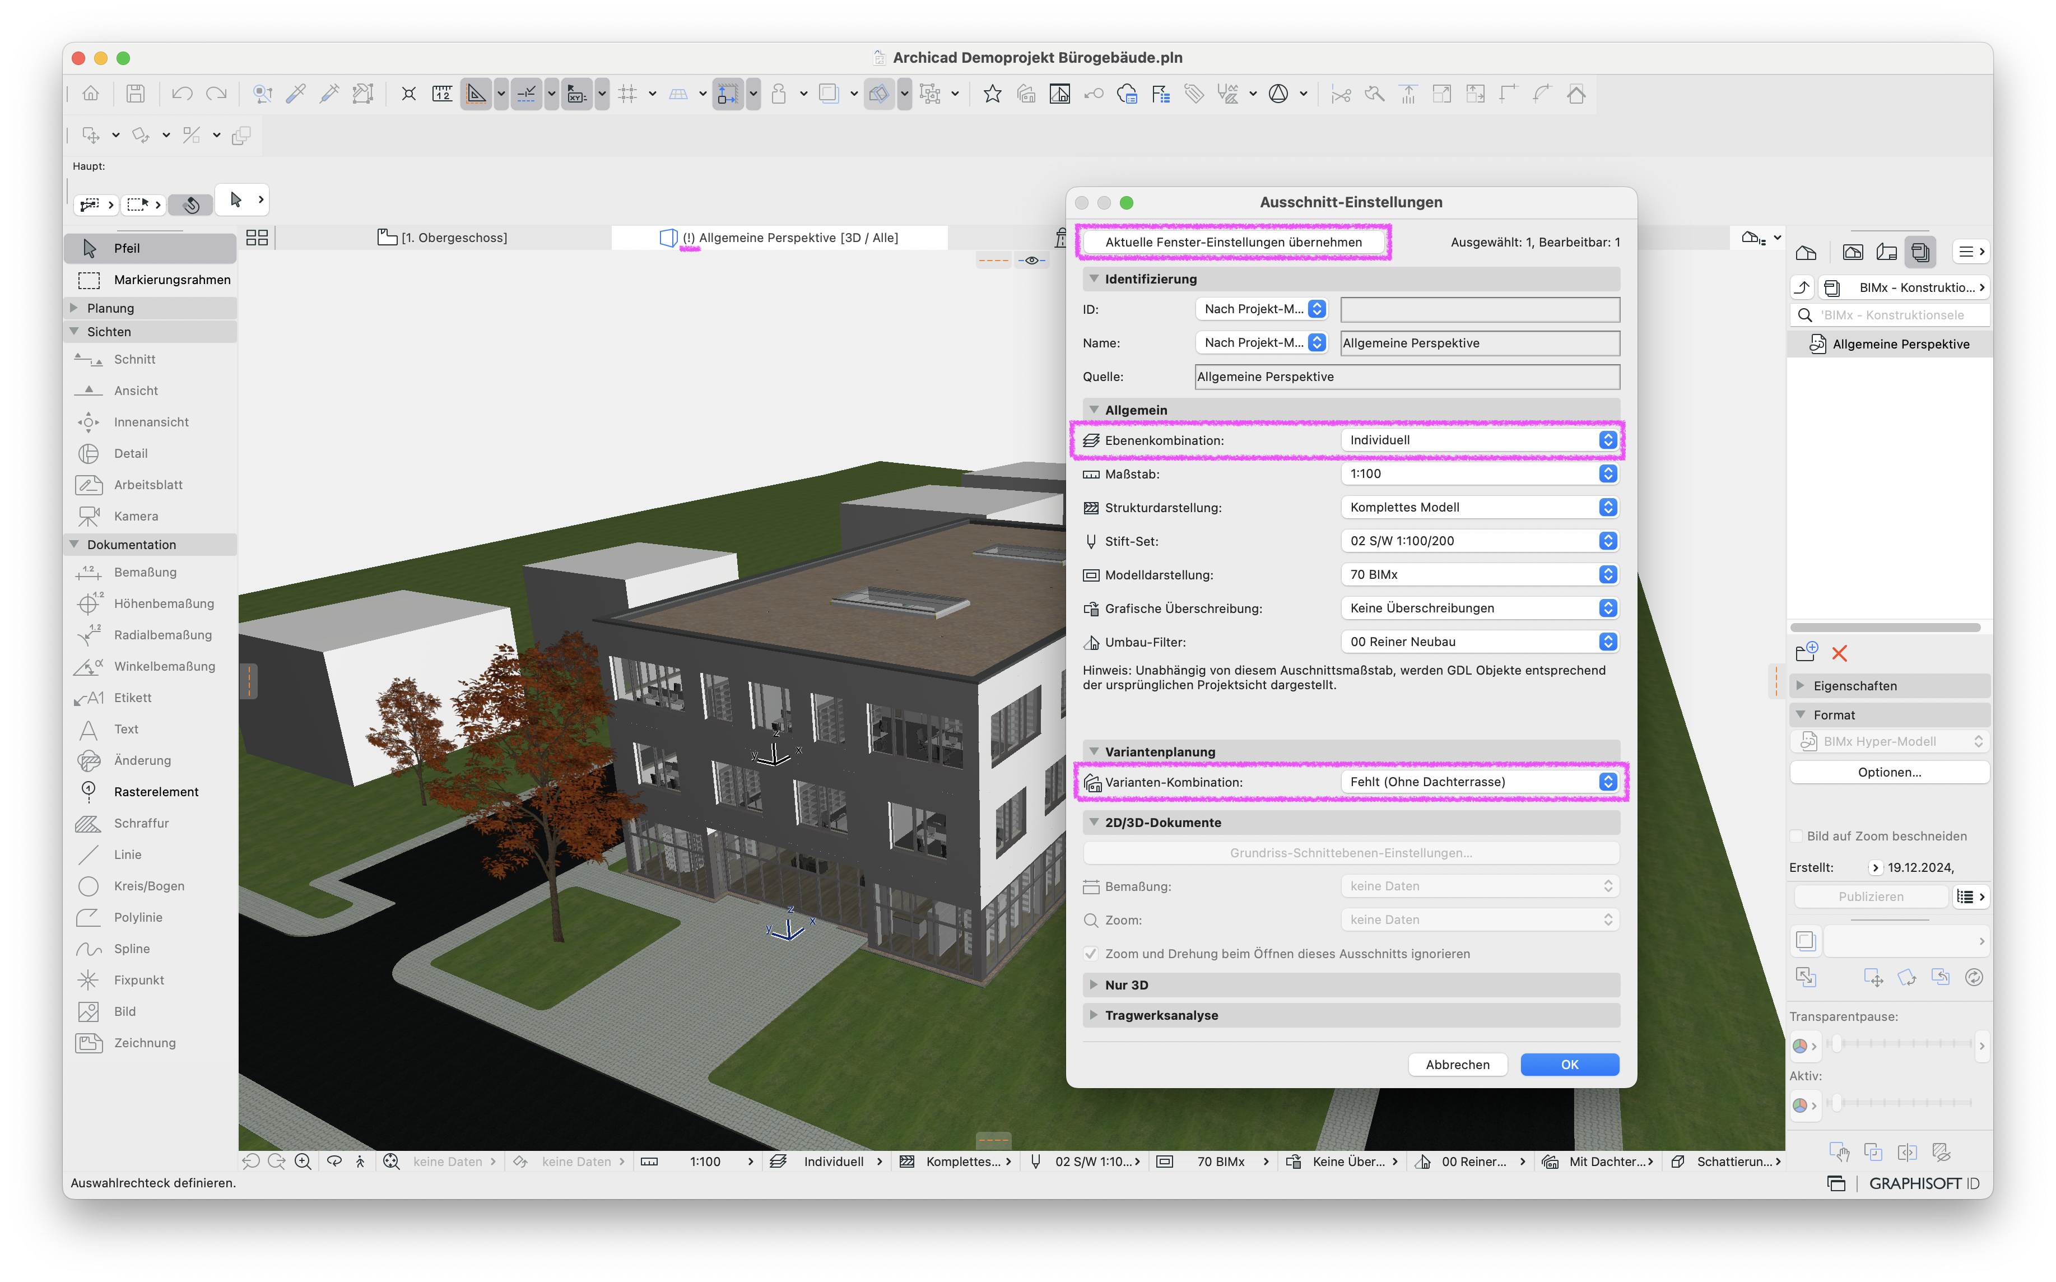Select the Fixpunkt tool
2056x1282 pixels.
pos(151,980)
